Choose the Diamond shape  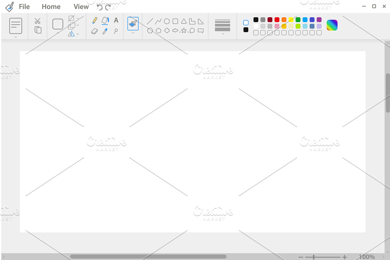(x=167, y=31)
